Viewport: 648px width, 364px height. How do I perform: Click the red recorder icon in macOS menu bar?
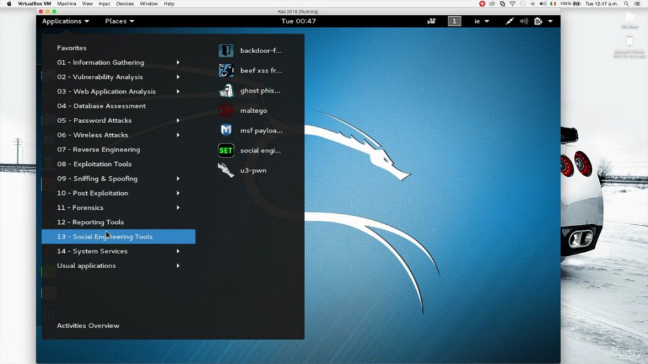(x=482, y=4)
